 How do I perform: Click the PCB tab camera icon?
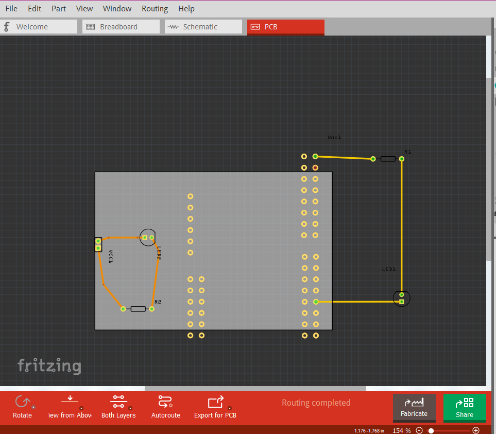pyautogui.click(x=255, y=27)
